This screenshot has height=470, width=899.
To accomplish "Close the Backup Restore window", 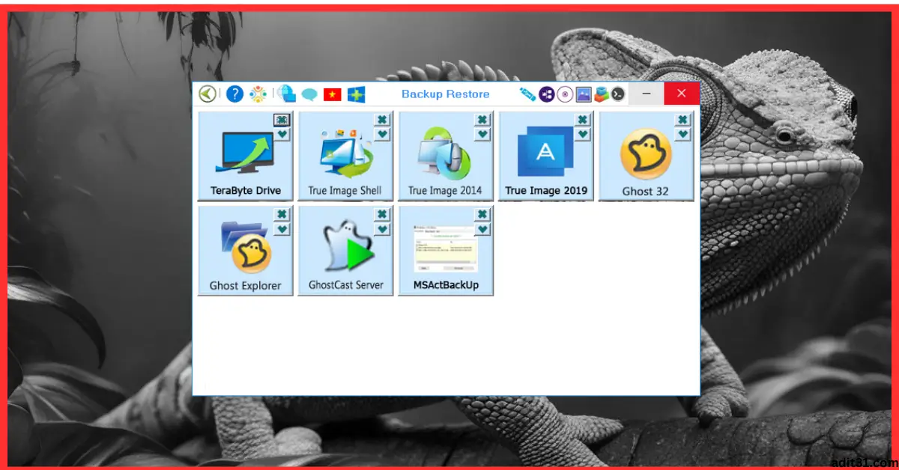I will 682,94.
